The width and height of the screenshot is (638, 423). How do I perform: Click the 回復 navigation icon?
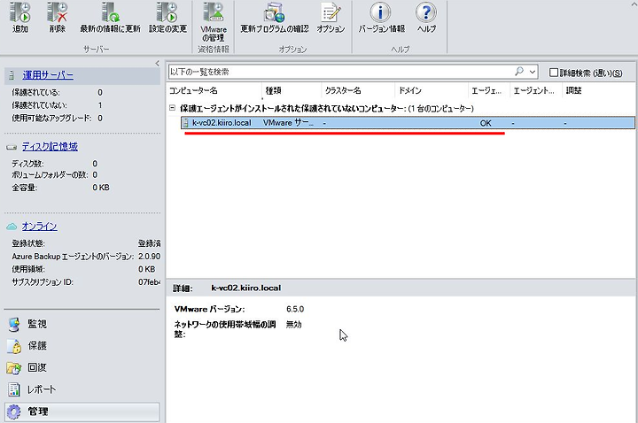click(14, 368)
